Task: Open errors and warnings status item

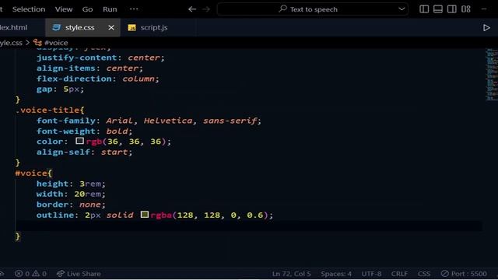Action: (x=31, y=274)
